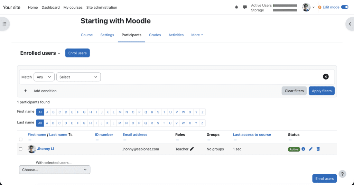Viewport: 354px width, 185px height.
Task: Click the No groups cell
Action: [215, 149]
